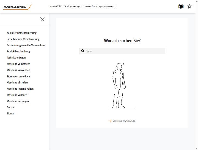Click the magnifying glass search icon
Viewport: 198px width, 150px height.
point(83,51)
